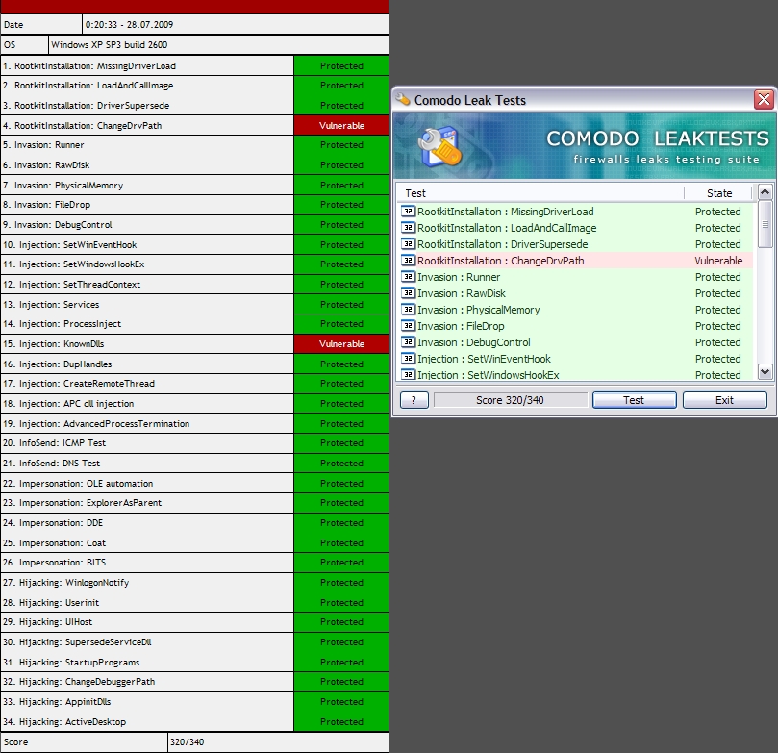Click the scrollbar thumb of the test list
The width and height of the screenshot is (778, 753).
pyautogui.click(x=765, y=224)
